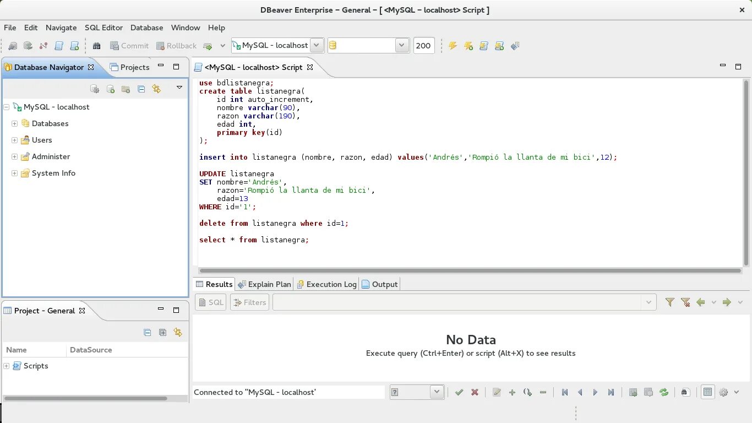Viewport: 752px width, 423px height.
Task: Switch to the Explain Plan tab
Action: 264,284
